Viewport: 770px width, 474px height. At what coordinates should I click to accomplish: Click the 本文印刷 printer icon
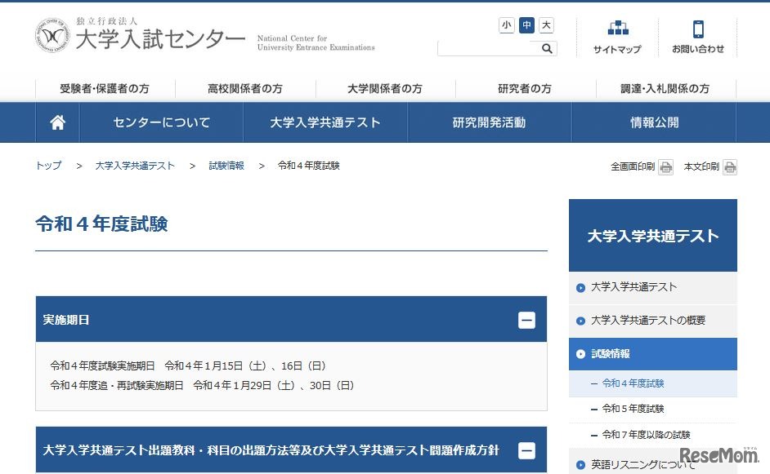click(x=728, y=166)
